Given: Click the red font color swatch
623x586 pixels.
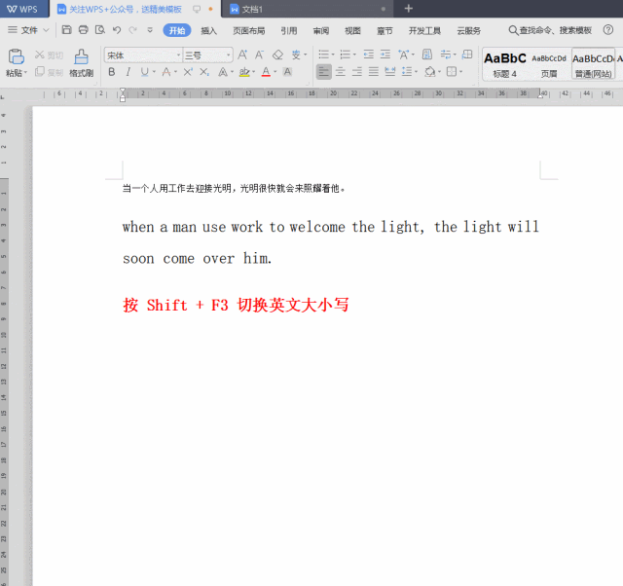Looking at the screenshot, I should click(x=266, y=72).
